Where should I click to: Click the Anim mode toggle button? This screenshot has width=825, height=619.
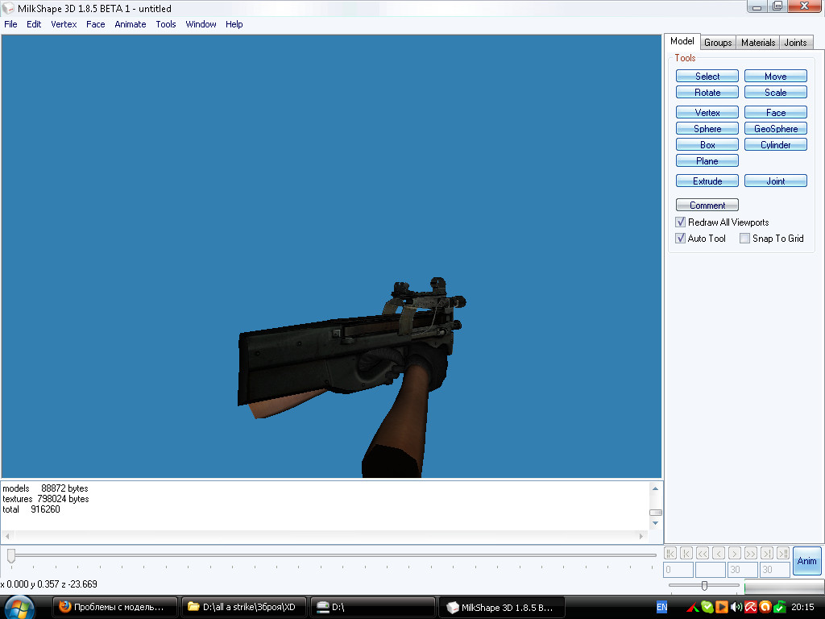click(x=806, y=561)
